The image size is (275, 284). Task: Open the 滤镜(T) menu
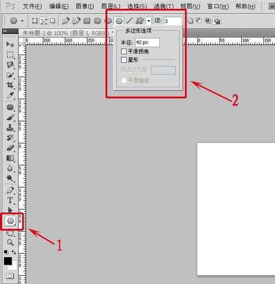[164, 7]
